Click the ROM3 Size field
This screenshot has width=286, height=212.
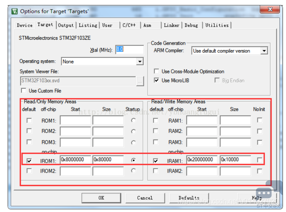point(108,142)
